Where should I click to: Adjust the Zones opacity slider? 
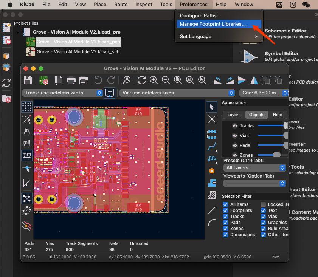(x=272, y=155)
